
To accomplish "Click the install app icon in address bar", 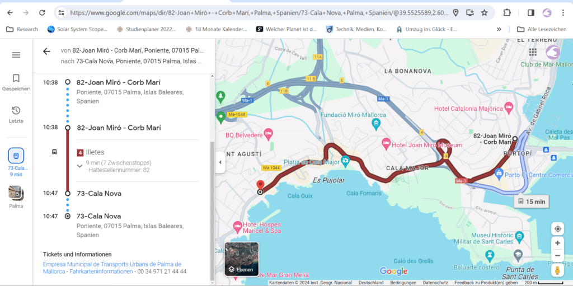I will click(x=470, y=13).
